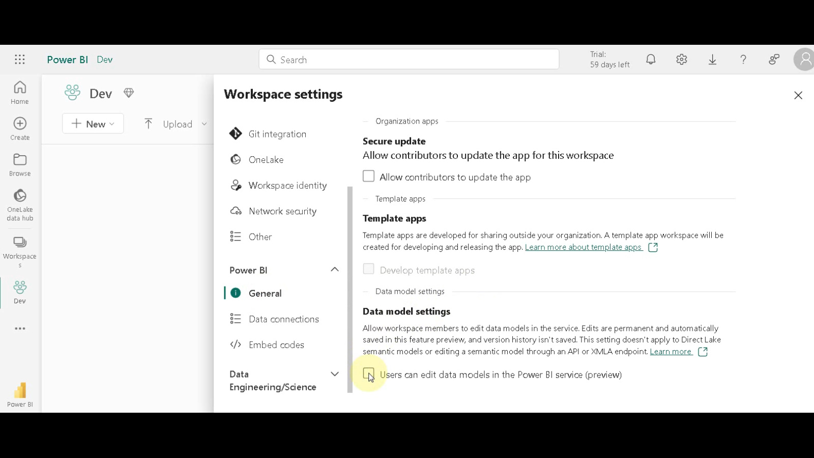Open the New dropdown menu
This screenshot has height=458, width=814.
(x=93, y=123)
